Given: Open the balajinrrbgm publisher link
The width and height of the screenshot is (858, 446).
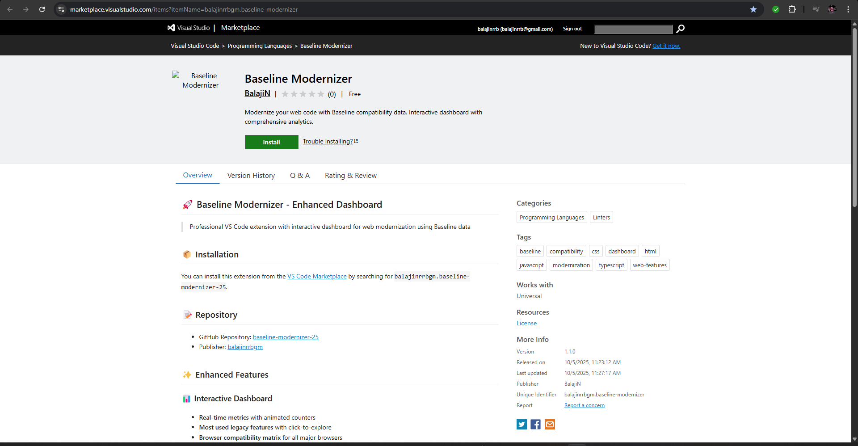Looking at the screenshot, I should [245, 347].
